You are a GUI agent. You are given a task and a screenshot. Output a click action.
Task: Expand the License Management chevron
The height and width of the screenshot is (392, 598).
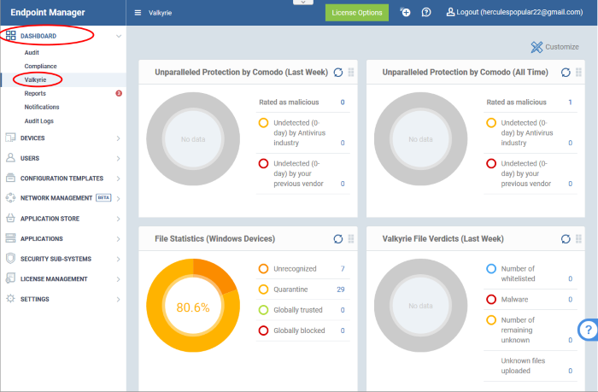coord(118,279)
